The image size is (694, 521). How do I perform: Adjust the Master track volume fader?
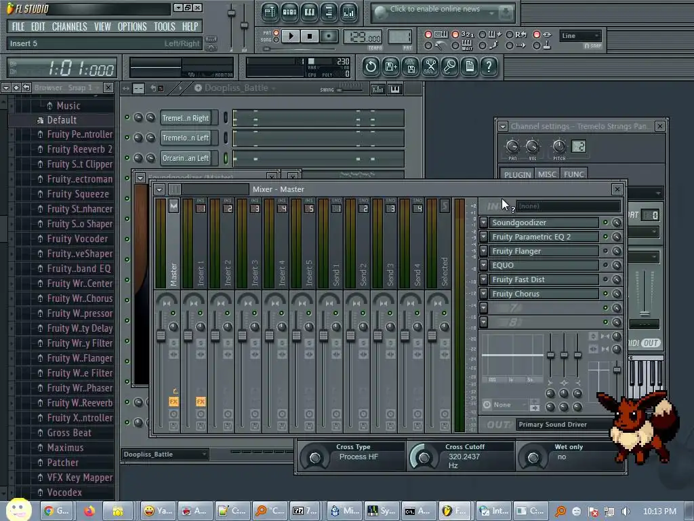pyautogui.click(x=161, y=336)
